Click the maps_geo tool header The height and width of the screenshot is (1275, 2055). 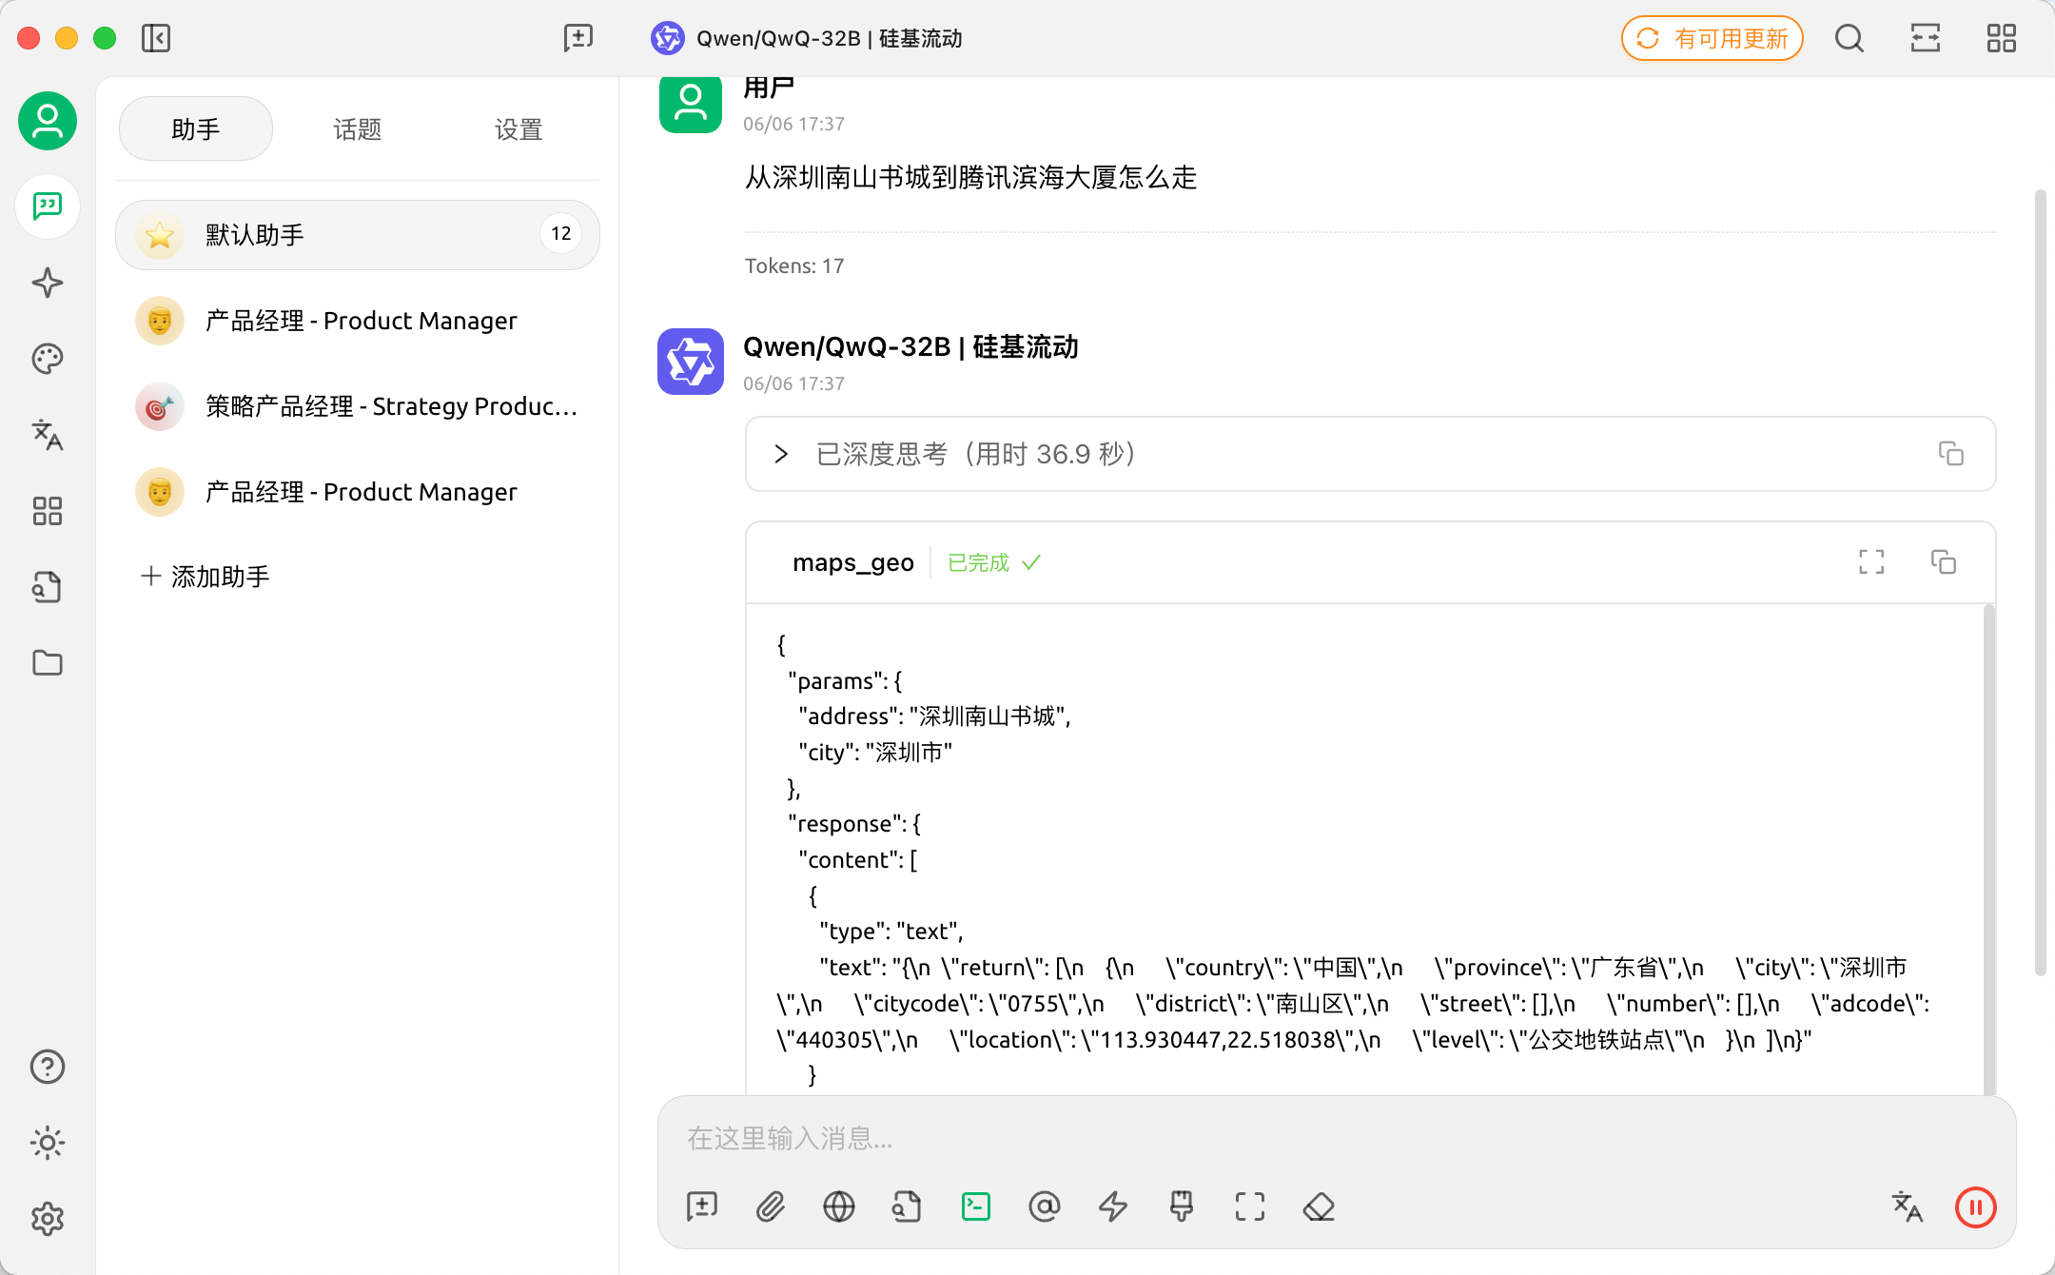1370,562
